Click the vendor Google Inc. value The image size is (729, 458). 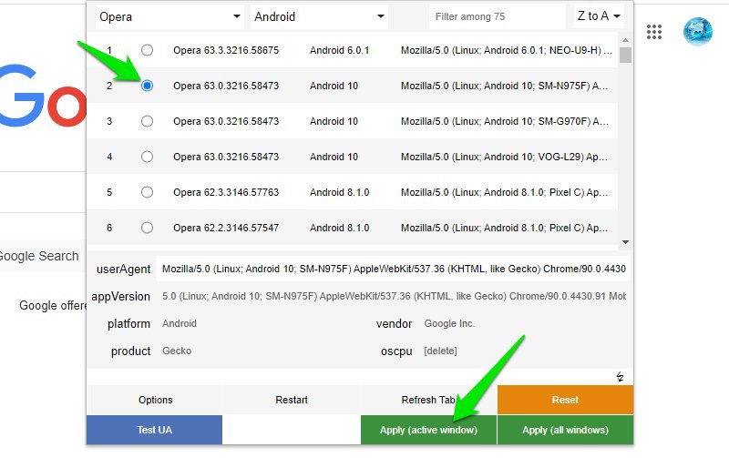click(x=449, y=324)
